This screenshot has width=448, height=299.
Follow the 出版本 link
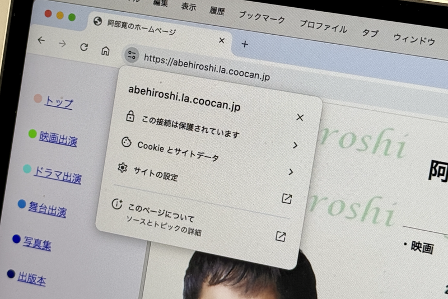32,279
